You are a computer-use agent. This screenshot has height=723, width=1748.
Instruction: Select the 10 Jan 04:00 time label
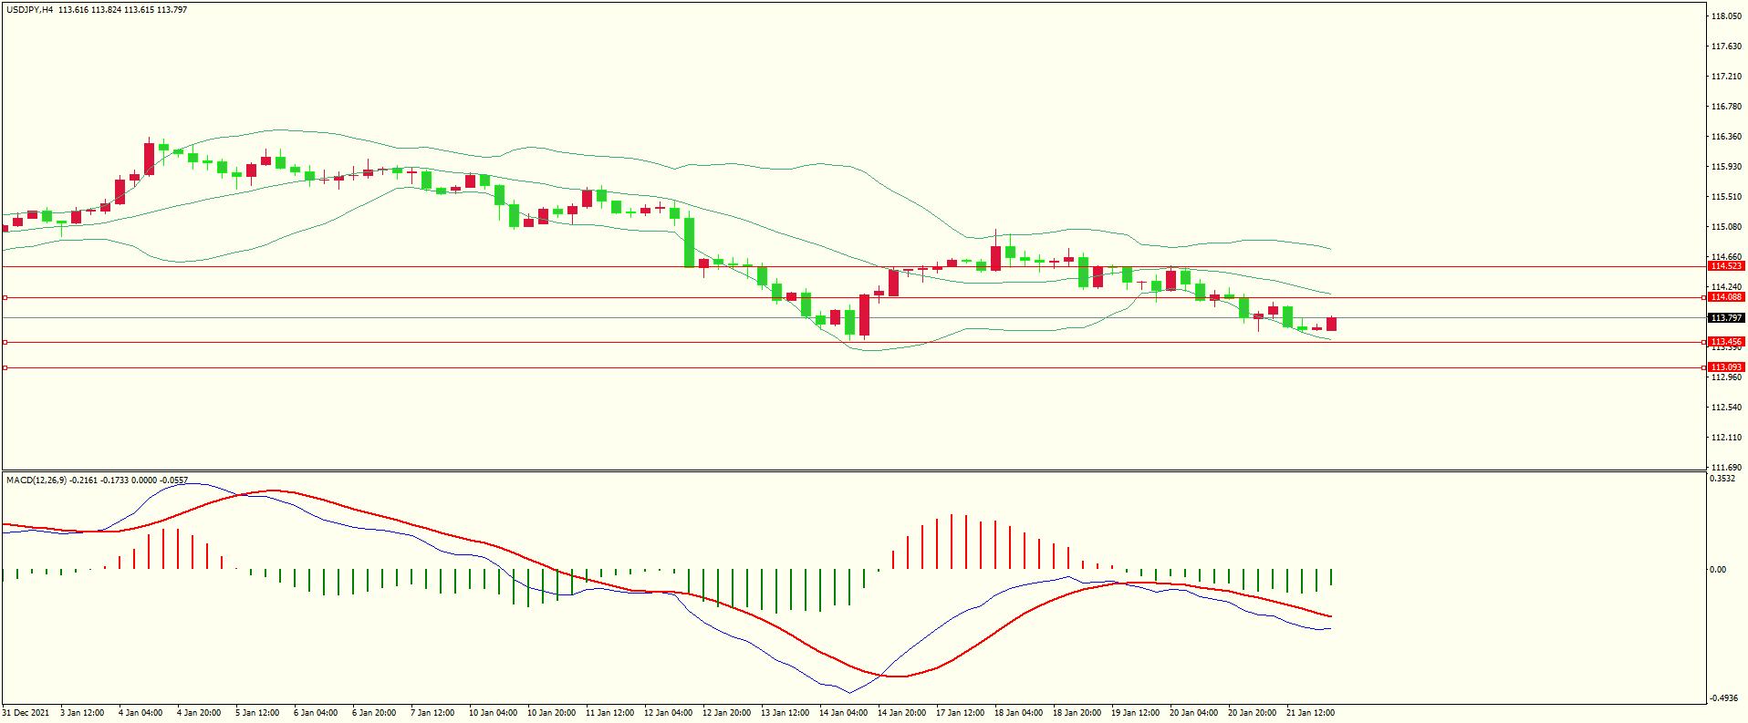[x=493, y=713]
